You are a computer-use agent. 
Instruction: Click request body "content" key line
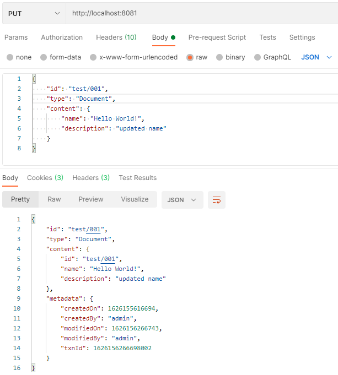[x=68, y=108]
